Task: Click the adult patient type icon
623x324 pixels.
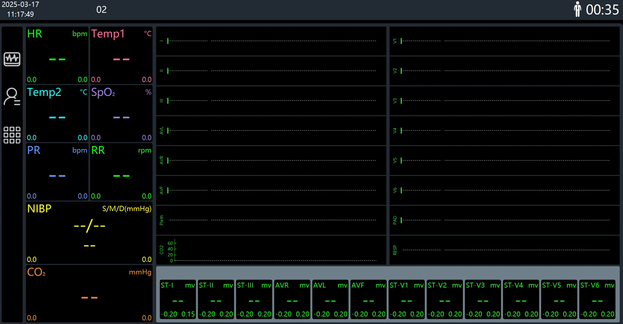Action: 577,10
